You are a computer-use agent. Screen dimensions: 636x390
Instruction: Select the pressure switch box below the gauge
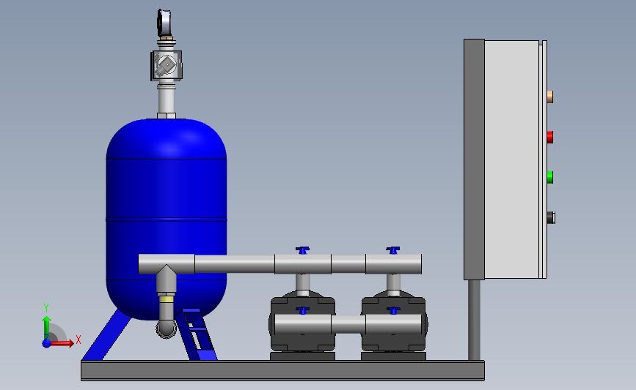[x=167, y=65]
